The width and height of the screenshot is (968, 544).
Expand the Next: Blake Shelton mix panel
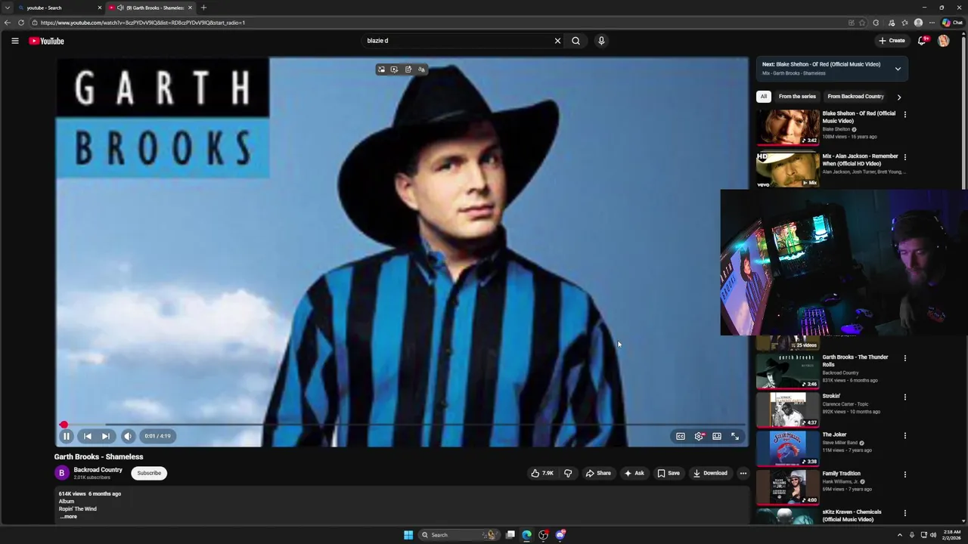click(x=898, y=69)
